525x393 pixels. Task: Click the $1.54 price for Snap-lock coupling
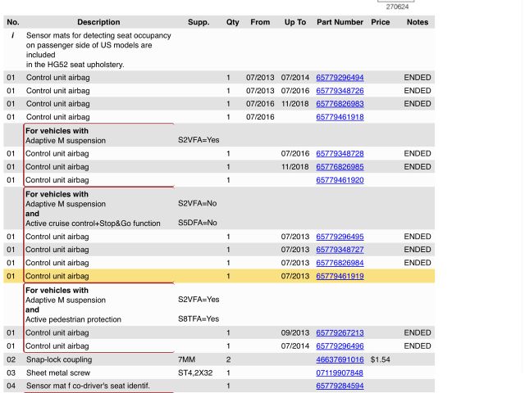380,359
